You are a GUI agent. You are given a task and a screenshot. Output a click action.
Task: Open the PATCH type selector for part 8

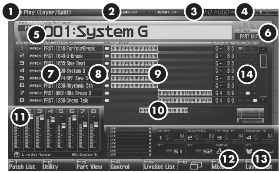tap(35, 101)
